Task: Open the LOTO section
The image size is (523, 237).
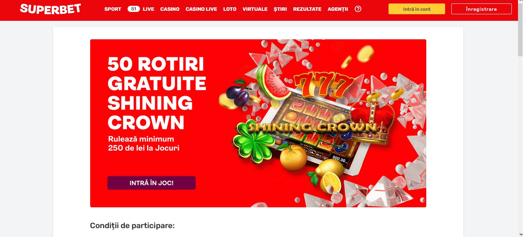Action: [230, 9]
